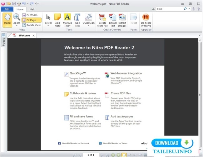
Task: Open the Nitro application logo menu
Action: [3, 4]
